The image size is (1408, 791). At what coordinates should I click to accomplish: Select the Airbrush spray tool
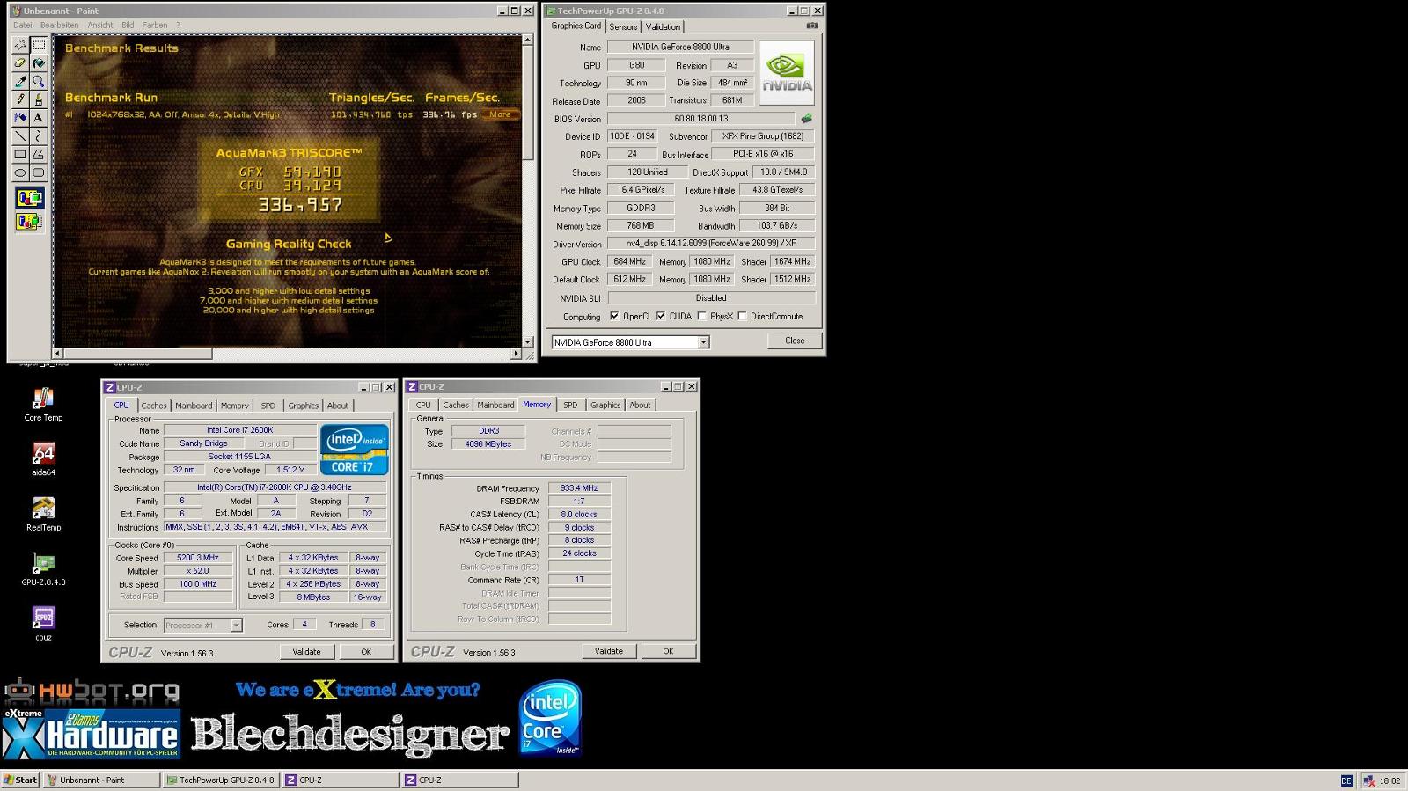point(20,117)
